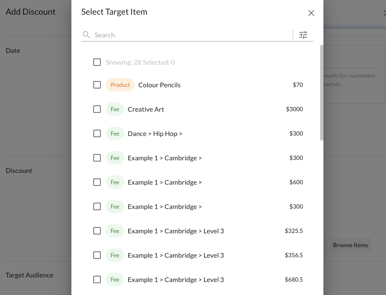Click the Colour Pencils item name

159,85
